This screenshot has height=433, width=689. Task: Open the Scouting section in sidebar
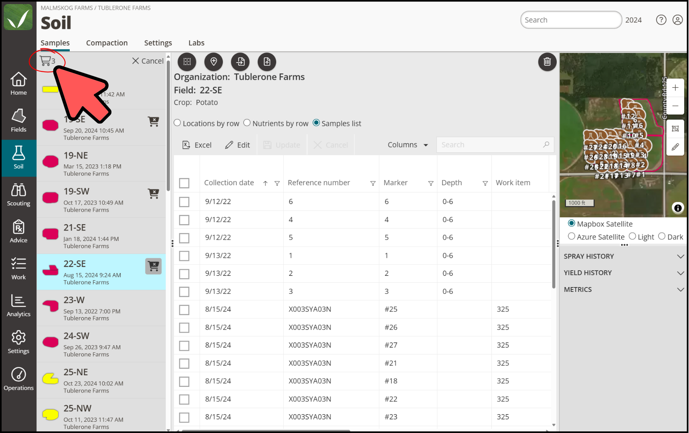[x=18, y=194]
